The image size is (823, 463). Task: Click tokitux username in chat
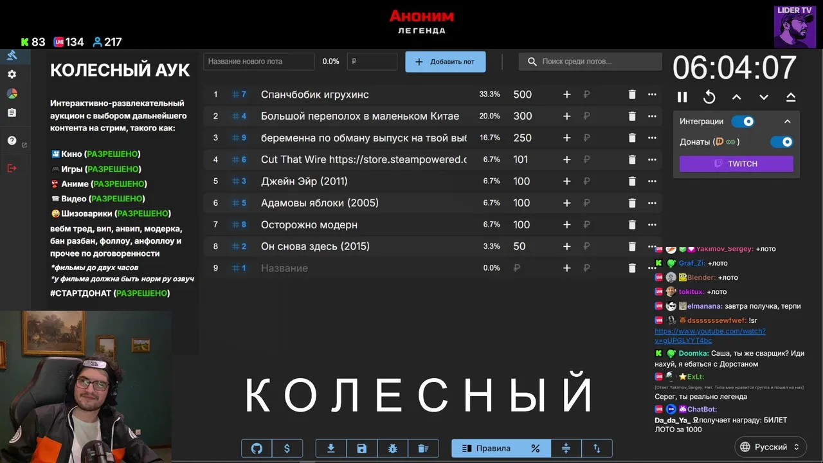(691, 292)
